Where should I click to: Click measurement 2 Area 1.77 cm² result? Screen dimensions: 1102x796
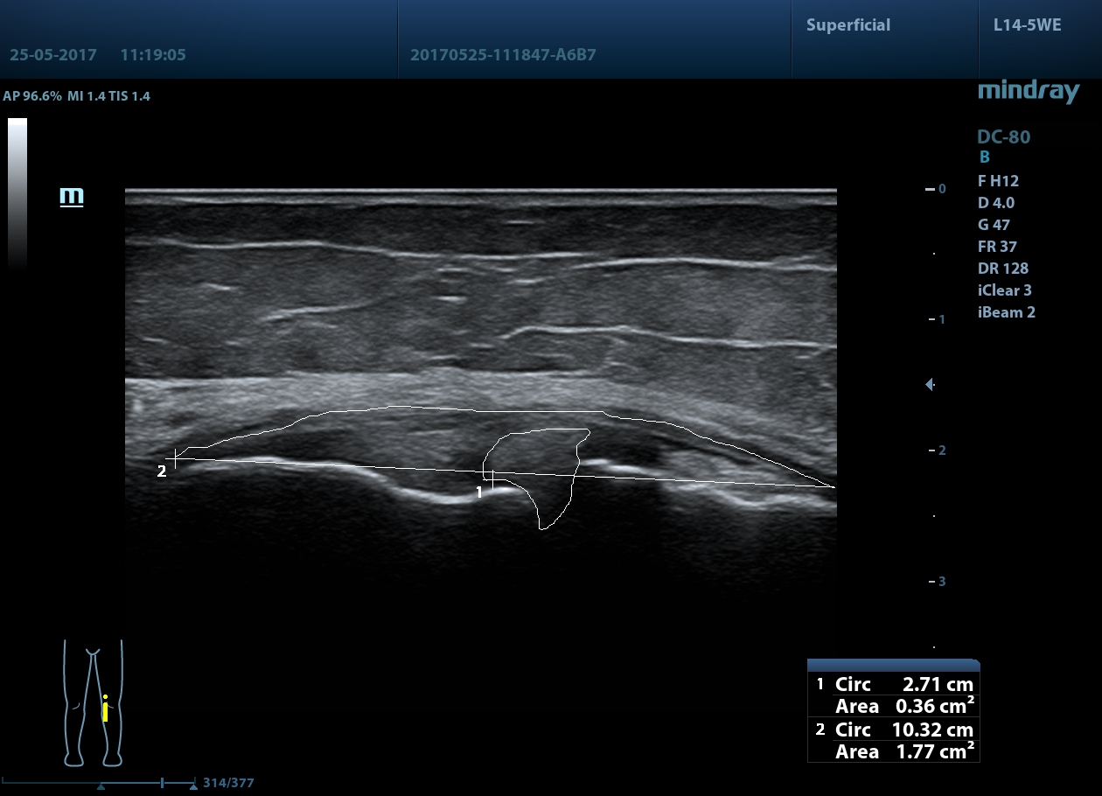(903, 751)
